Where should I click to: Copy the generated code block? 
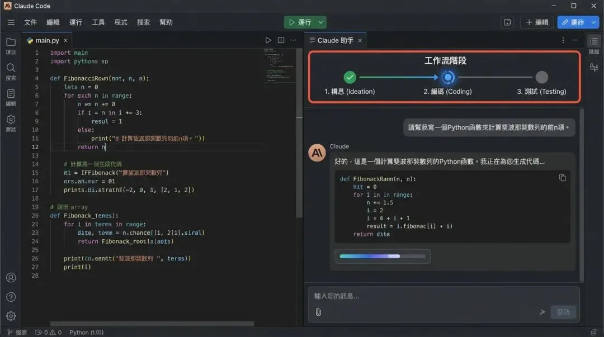563,178
